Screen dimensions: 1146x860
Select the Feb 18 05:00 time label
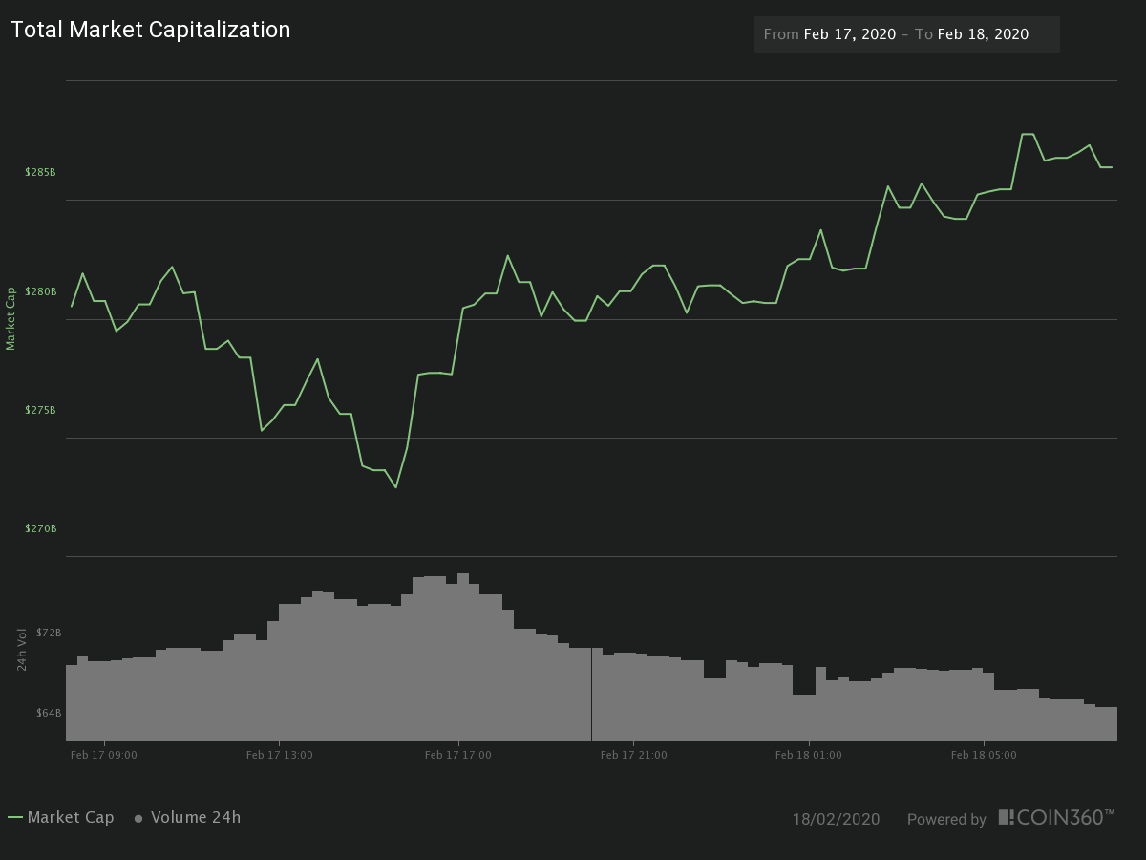tap(984, 755)
